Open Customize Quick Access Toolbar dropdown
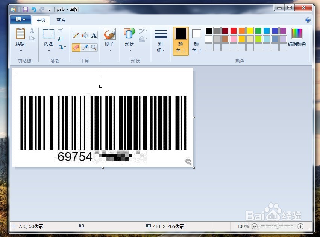Screen dimensions: 320x237 (x=49, y=10)
